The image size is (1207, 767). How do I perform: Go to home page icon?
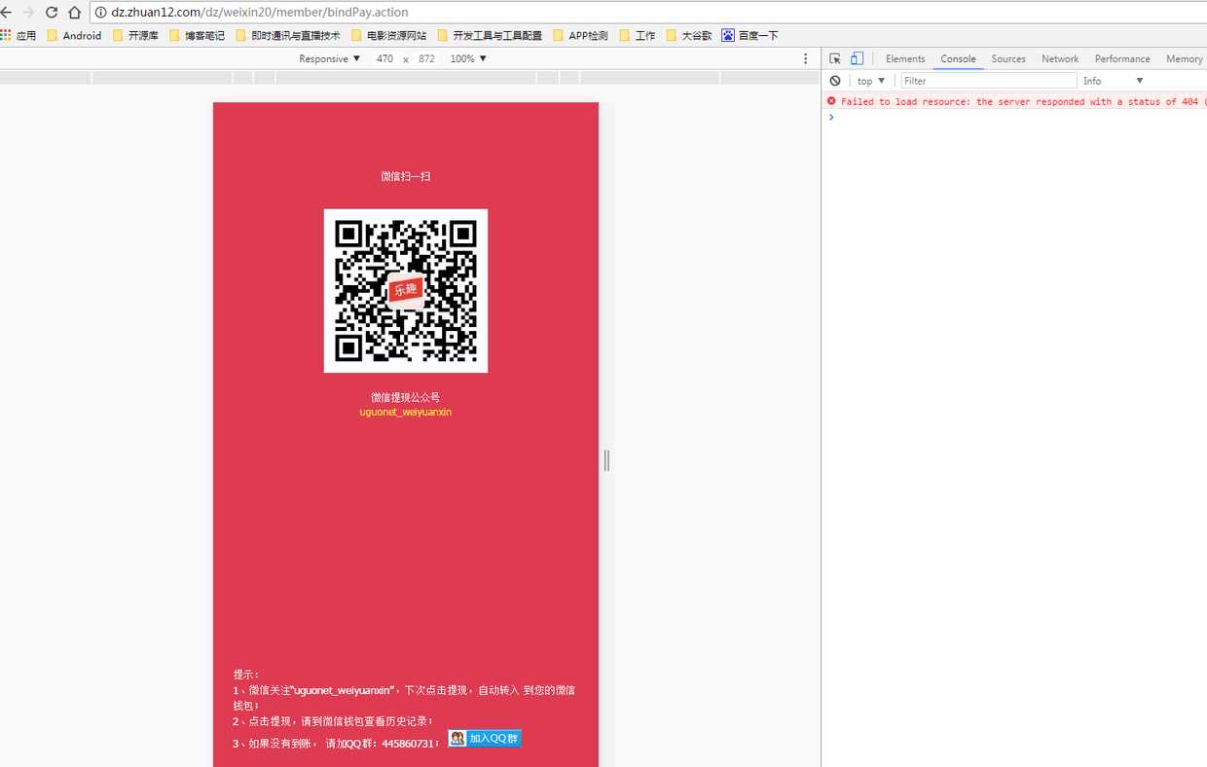(x=74, y=13)
